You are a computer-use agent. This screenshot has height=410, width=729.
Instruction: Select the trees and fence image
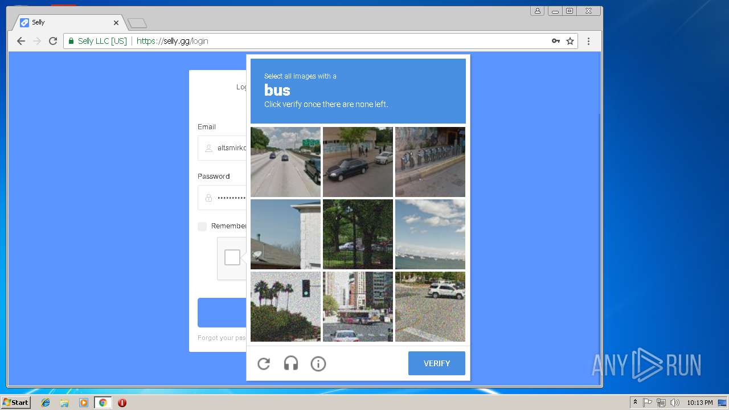click(358, 234)
